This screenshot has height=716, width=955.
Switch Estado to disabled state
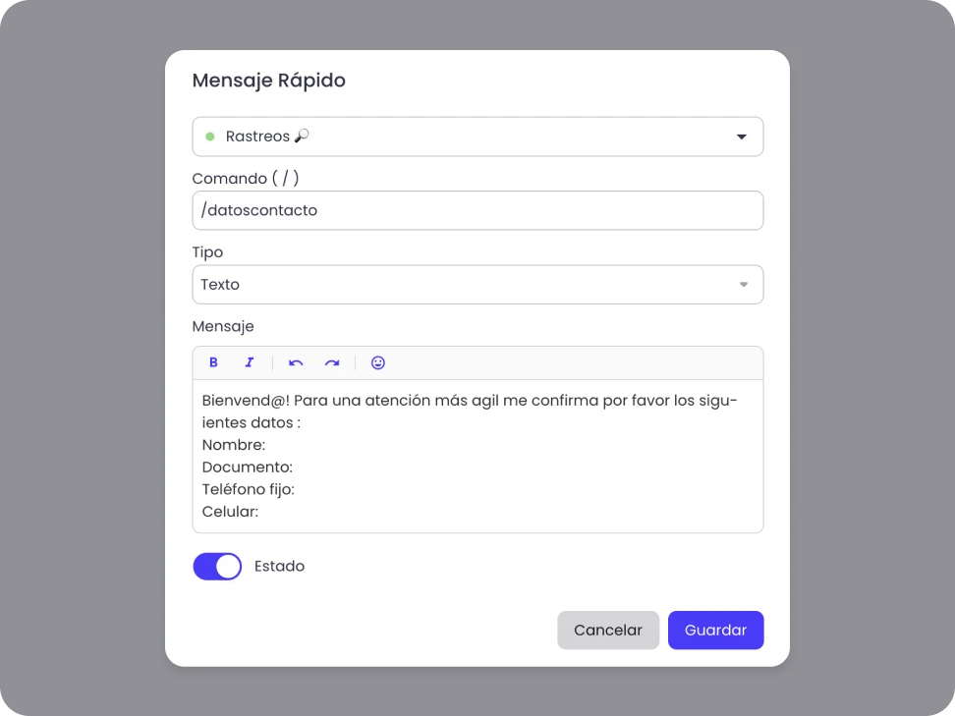click(217, 567)
